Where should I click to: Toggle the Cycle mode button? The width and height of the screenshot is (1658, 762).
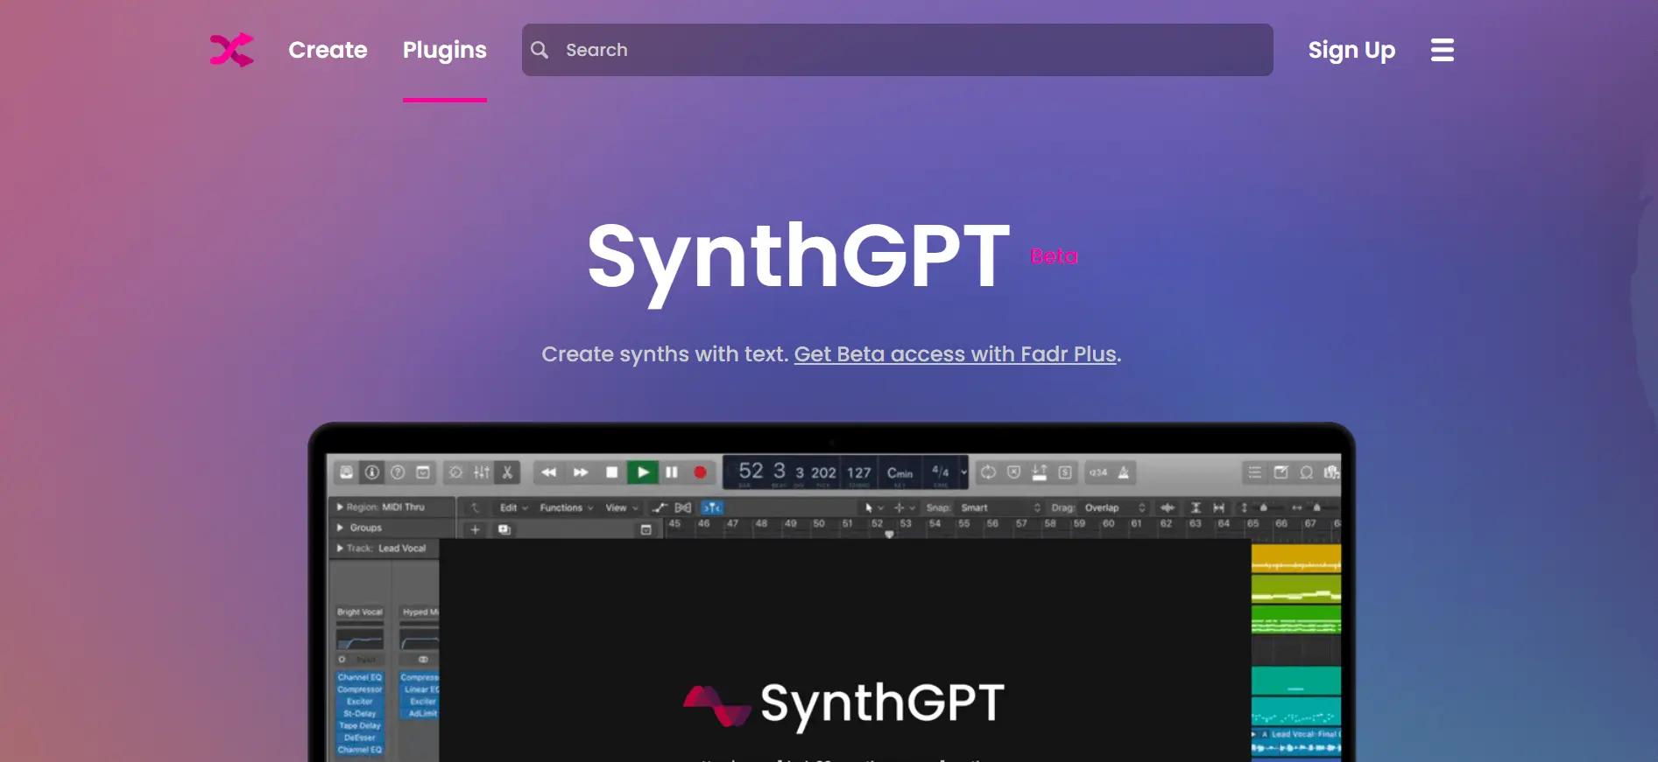[988, 472]
